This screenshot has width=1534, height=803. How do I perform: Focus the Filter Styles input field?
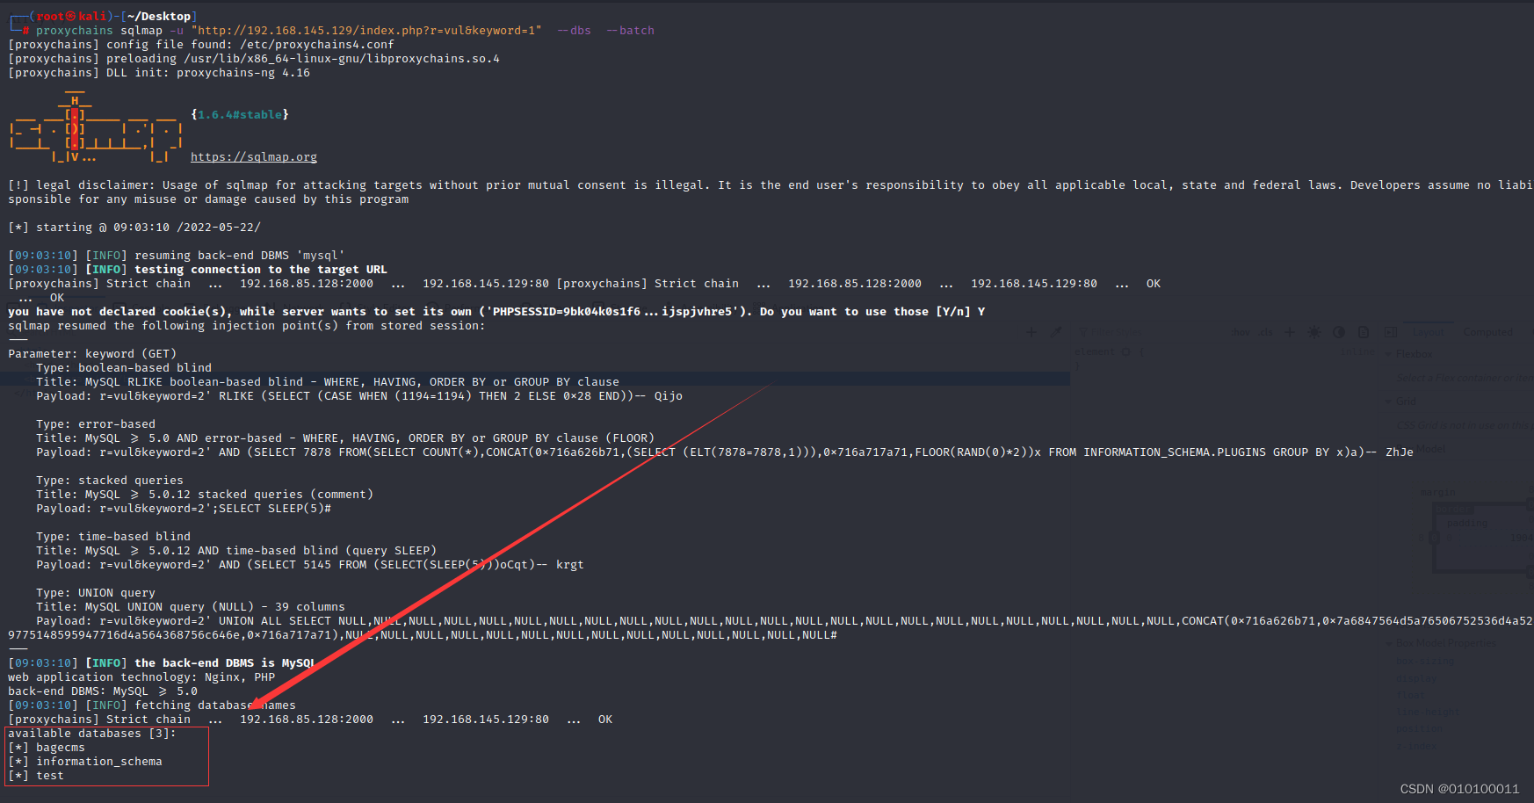pyautogui.click(x=1151, y=332)
